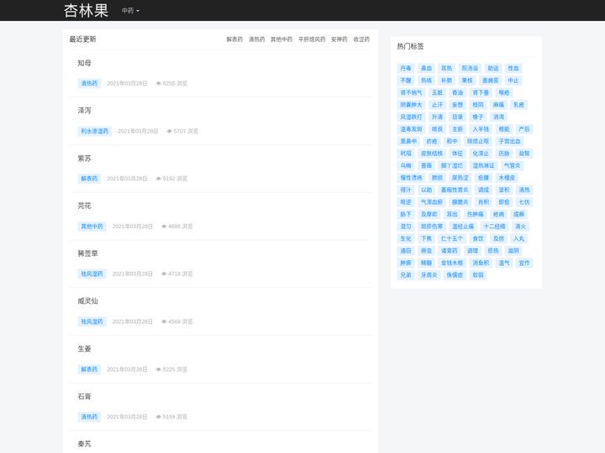605x453 pixels.
Task: Click the 清热药 badge under 知母
Action: tap(89, 83)
